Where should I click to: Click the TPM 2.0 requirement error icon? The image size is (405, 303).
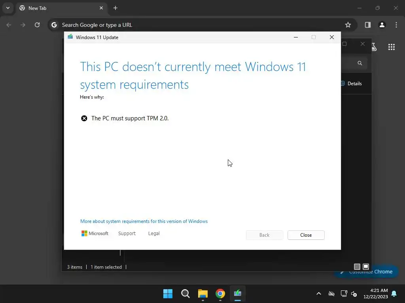[84, 118]
